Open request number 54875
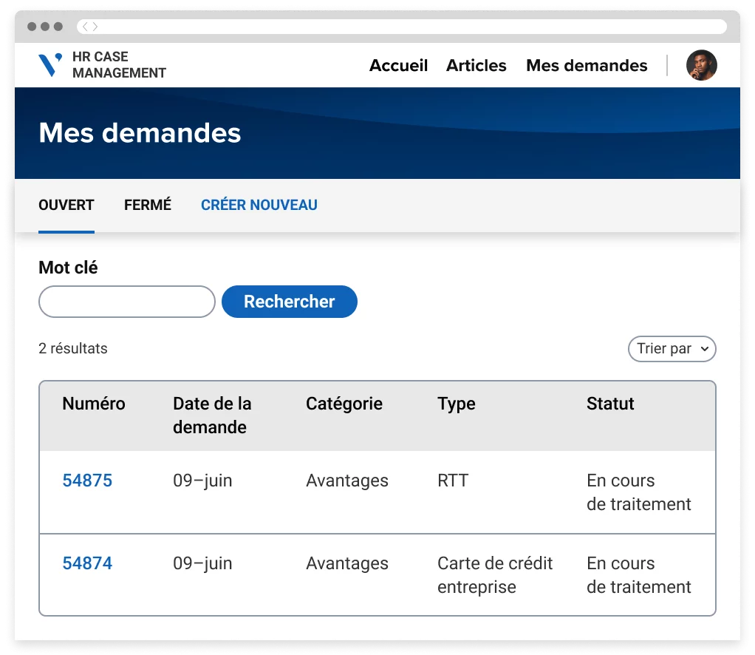The width and height of the screenshot is (755, 655). (87, 481)
